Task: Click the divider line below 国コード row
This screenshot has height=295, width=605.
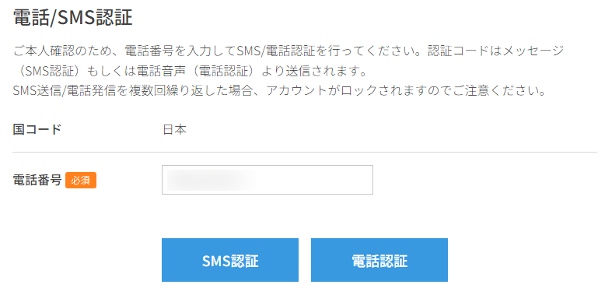Action: point(305,152)
